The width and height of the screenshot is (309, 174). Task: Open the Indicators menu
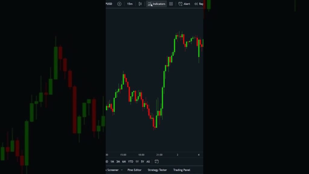coord(156,4)
